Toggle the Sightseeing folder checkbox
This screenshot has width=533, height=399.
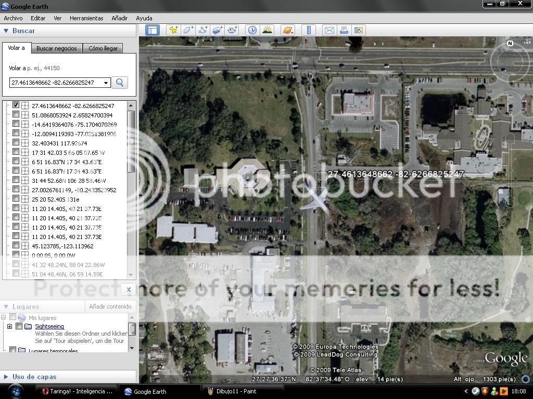click(x=19, y=326)
